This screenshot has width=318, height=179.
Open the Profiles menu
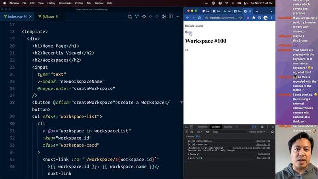click(79, 3)
